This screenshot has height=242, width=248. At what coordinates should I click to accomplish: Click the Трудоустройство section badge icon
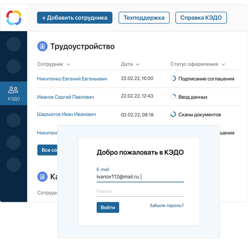pyautogui.click(x=42, y=46)
